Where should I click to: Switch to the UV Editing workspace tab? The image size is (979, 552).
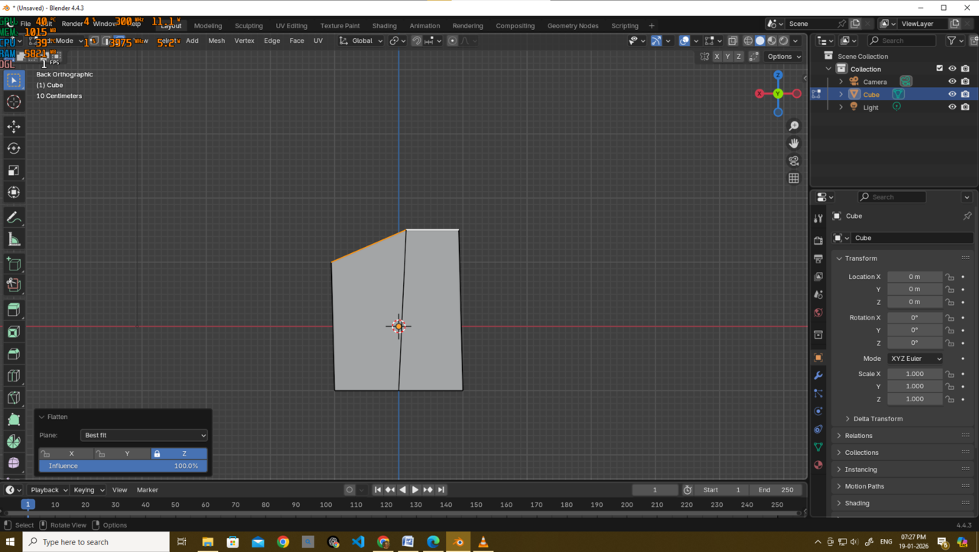tap(291, 25)
